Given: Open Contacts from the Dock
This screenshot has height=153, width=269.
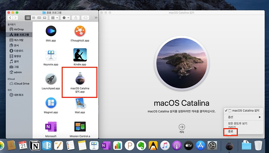Looking at the screenshot, I should [x=11, y=146].
